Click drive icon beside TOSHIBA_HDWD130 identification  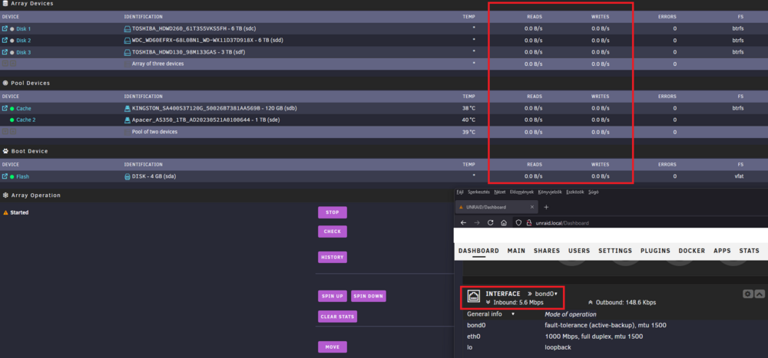coord(127,52)
